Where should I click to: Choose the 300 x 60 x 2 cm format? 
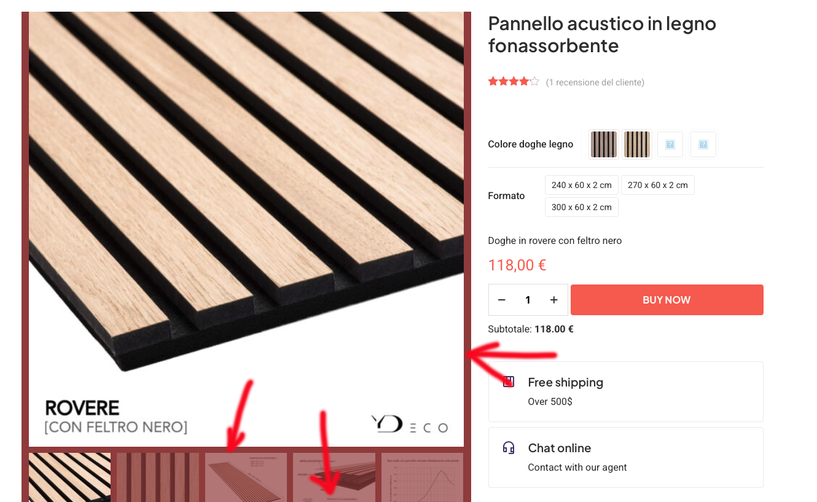click(x=582, y=207)
